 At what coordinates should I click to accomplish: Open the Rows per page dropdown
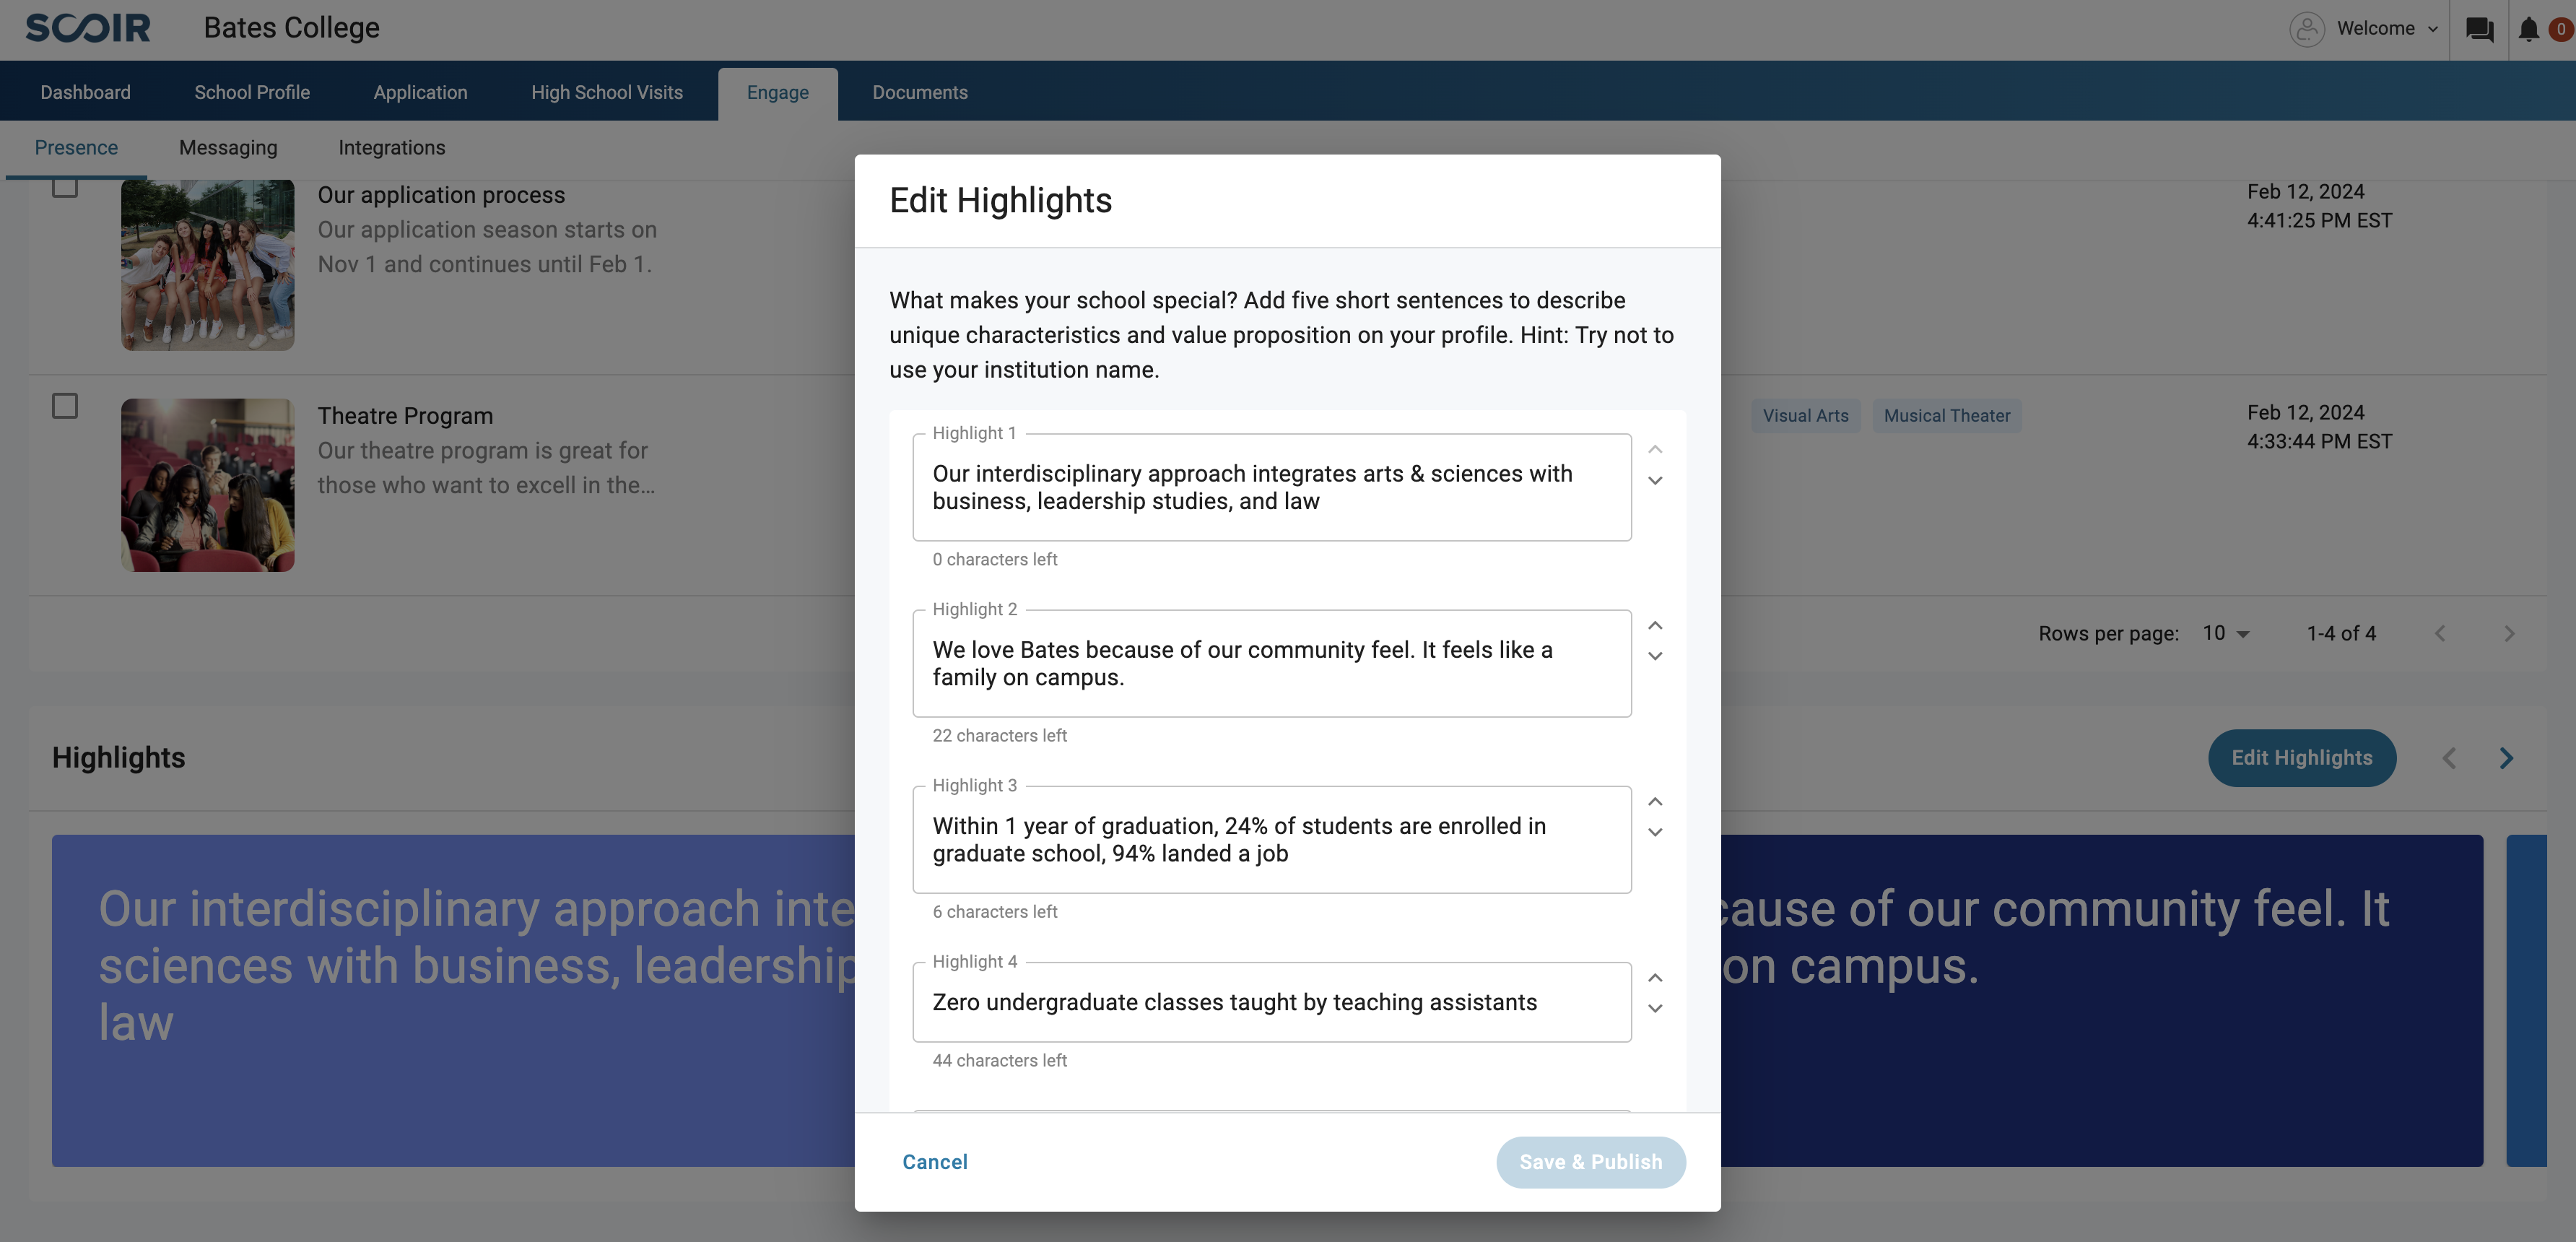[2226, 633]
